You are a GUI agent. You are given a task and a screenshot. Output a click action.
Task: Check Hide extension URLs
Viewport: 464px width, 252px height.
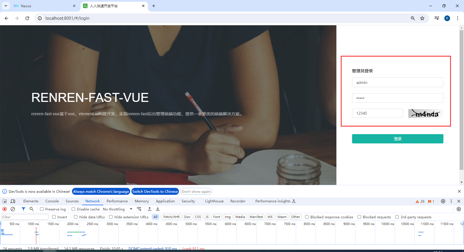111,217
